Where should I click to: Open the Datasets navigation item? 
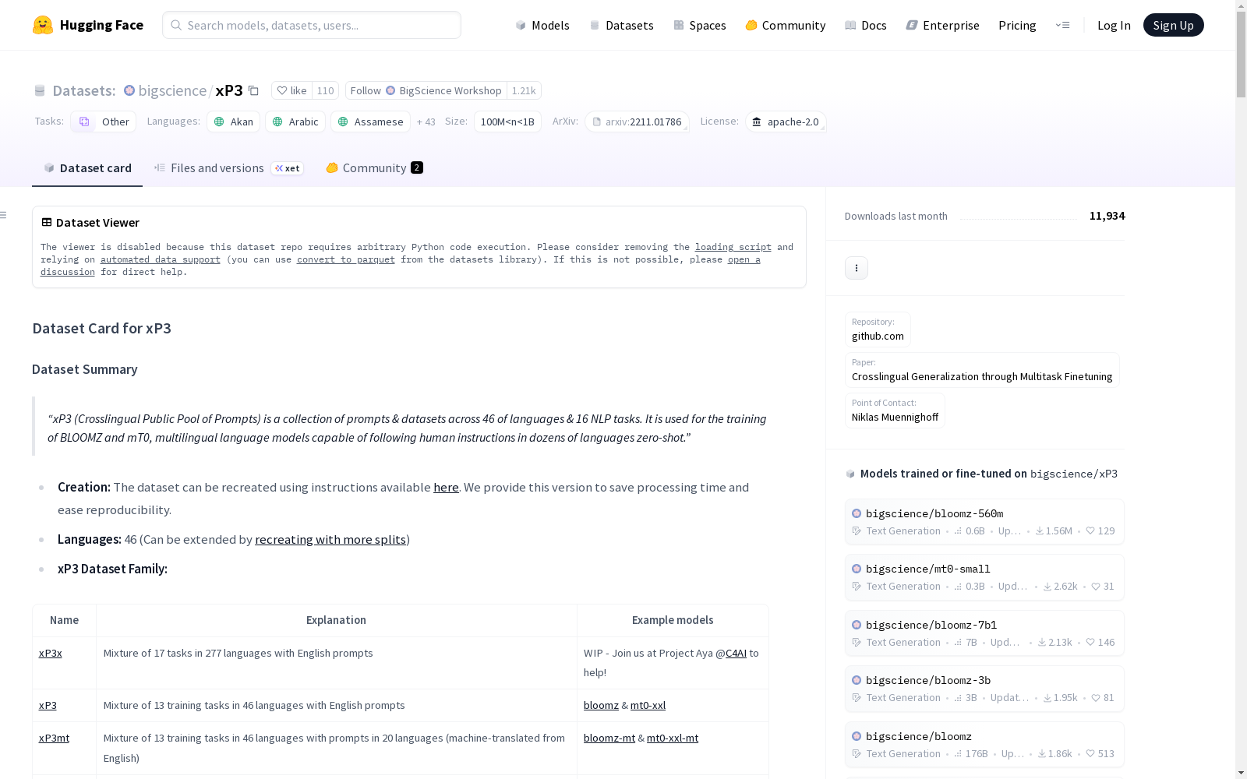621,25
